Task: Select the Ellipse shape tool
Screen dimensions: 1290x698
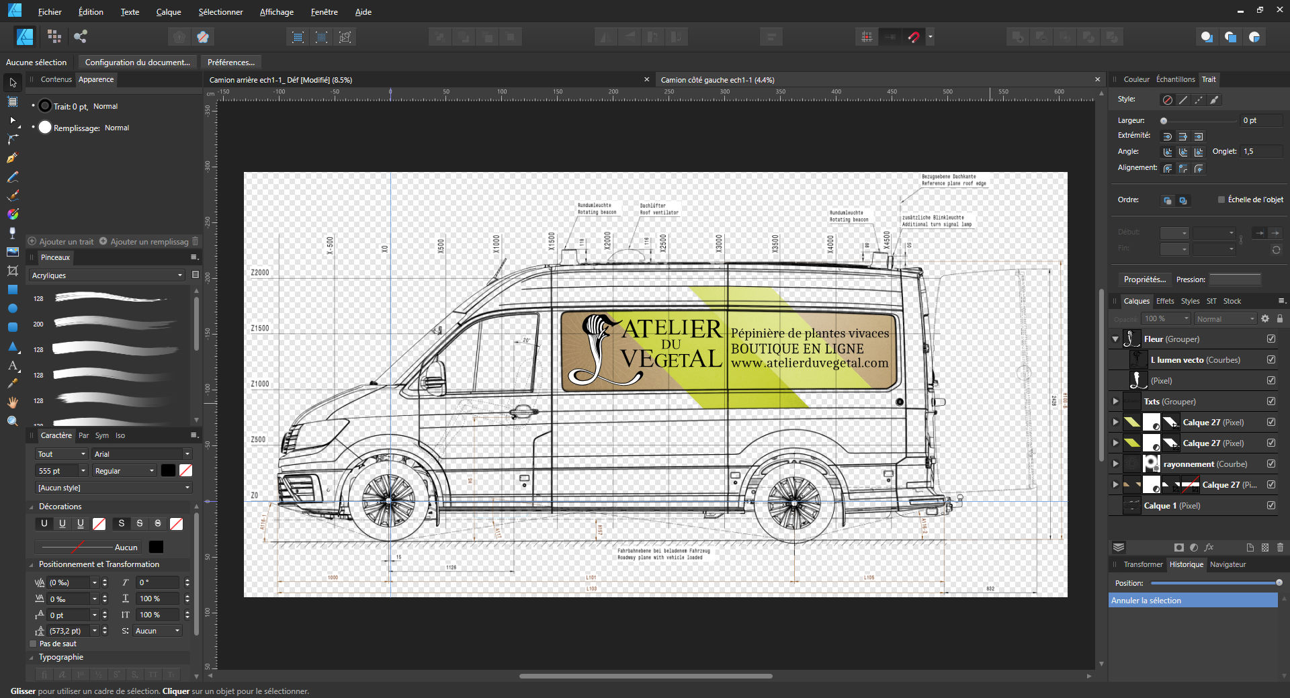Action: point(13,308)
